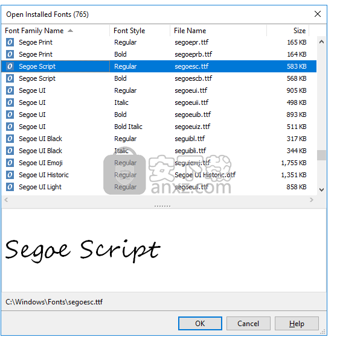Click file name Segoe UI Historic.otf
Viewport: 337px width, 343px height.
205,175
